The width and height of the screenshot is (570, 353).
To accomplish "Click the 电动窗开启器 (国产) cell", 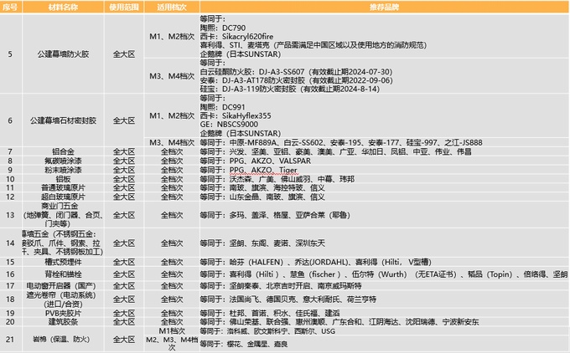I will 62,284.
